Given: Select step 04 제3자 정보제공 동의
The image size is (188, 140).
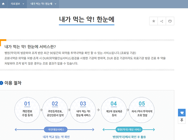Looking at the screenshot, I should [x=114, y=110].
